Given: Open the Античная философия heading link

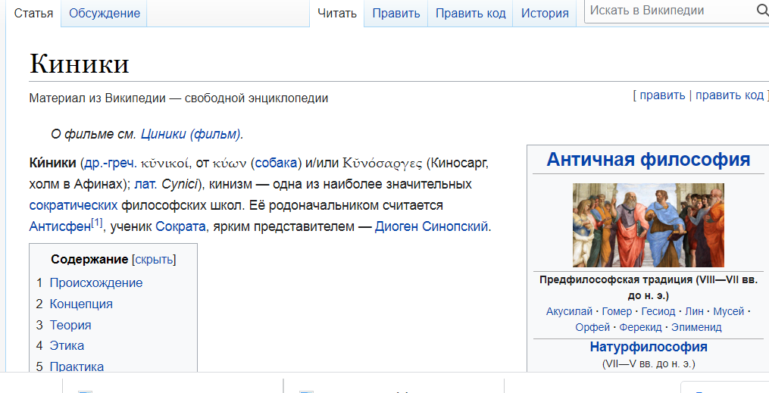Looking at the screenshot, I should tap(648, 160).
